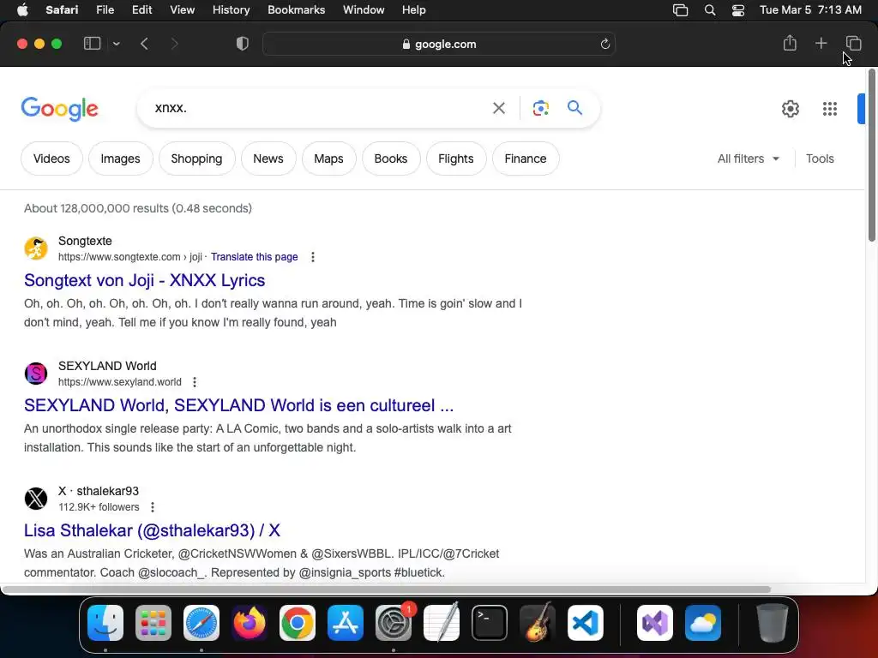Open the History menu
This screenshot has height=658, width=878.
[231, 9]
